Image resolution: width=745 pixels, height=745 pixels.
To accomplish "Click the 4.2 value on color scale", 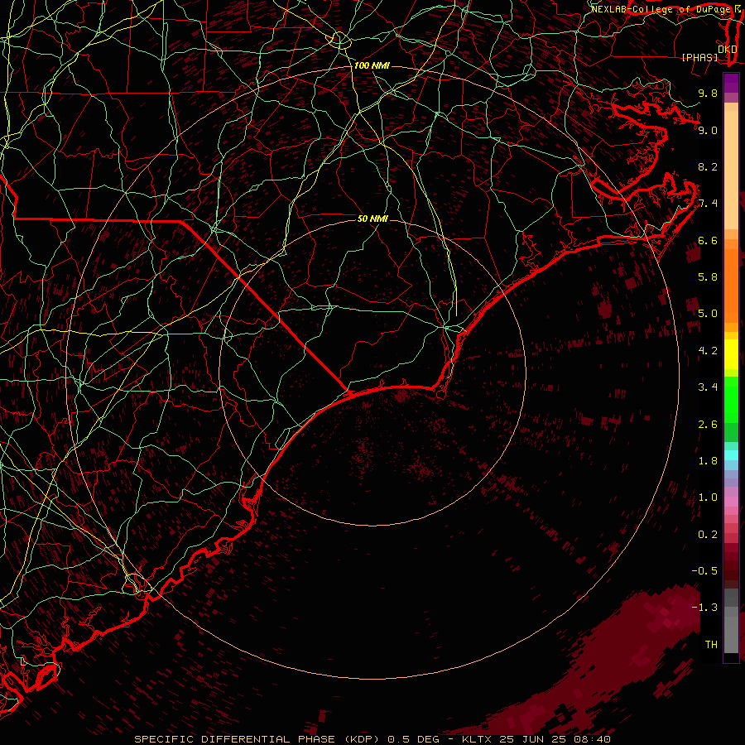I will pyautogui.click(x=708, y=351).
